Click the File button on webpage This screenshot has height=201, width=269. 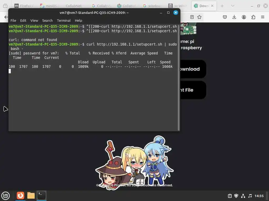point(193,90)
